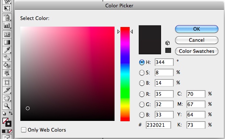Select the G green radio button
The height and width of the screenshot is (139, 225).
142,104
